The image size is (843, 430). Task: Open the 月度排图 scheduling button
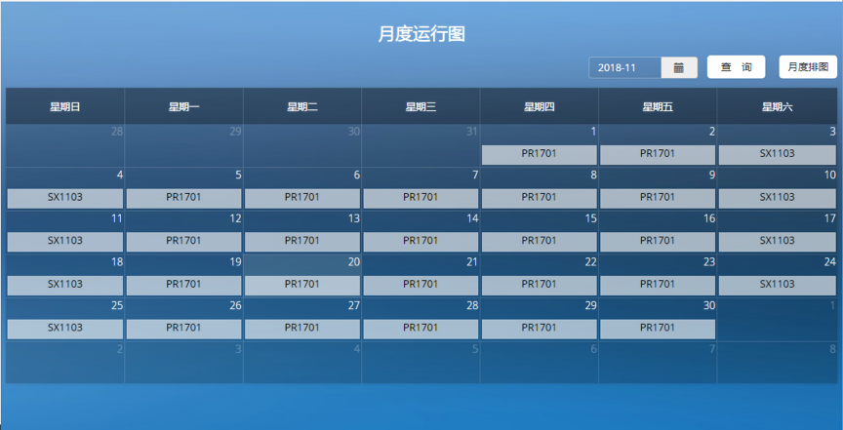(808, 67)
